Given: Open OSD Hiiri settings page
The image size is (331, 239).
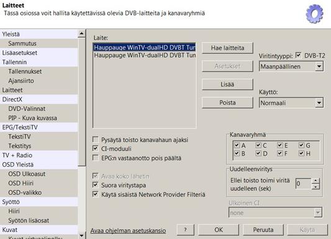Looking at the screenshot, I should click(39, 183).
